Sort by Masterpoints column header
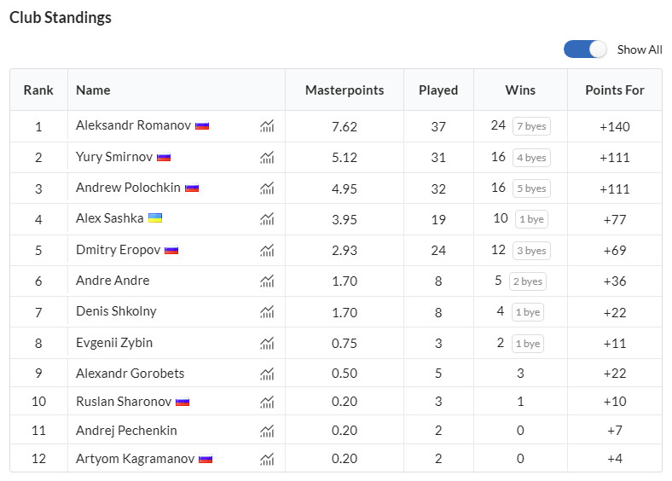 click(x=345, y=90)
